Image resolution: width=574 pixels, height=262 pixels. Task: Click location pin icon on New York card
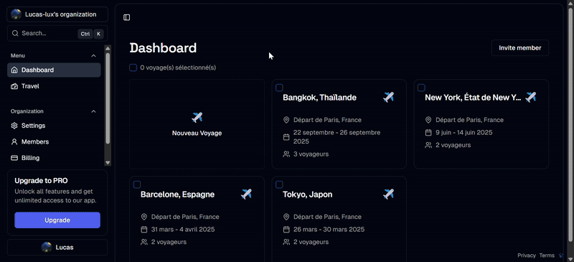coord(428,120)
